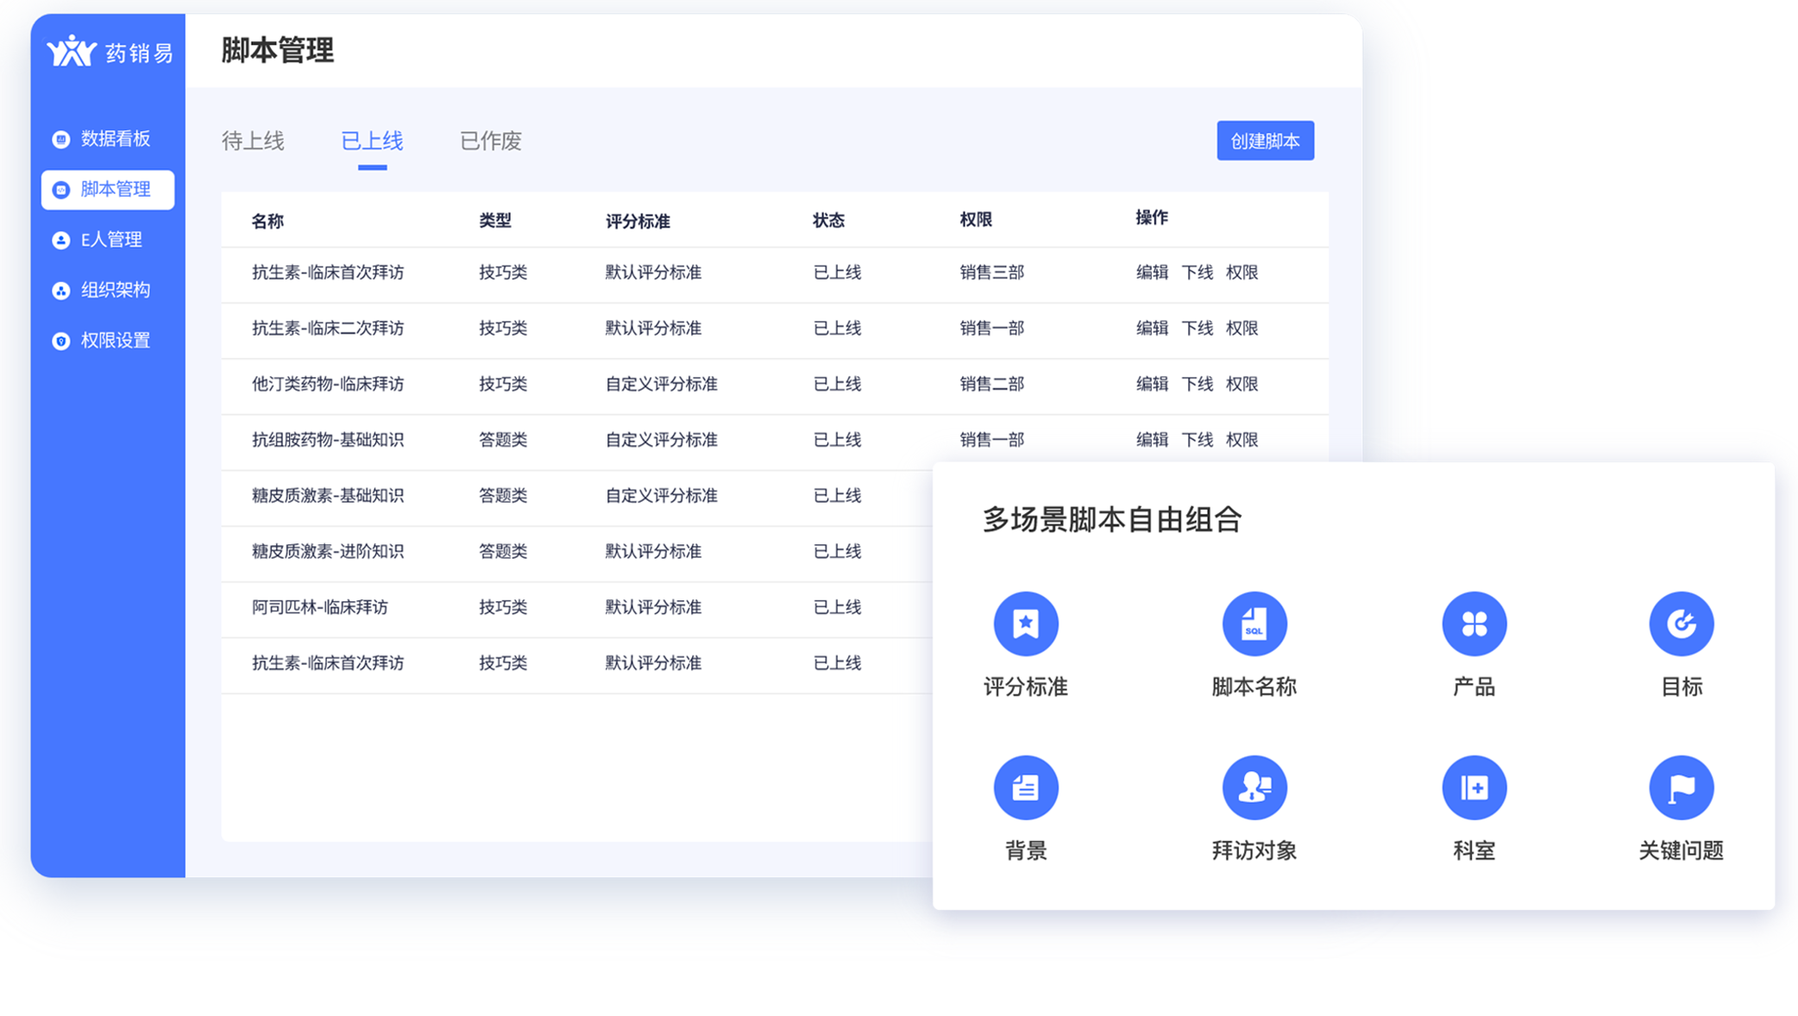Open the 背景 document icon
The image size is (1798, 1016).
click(x=1025, y=787)
